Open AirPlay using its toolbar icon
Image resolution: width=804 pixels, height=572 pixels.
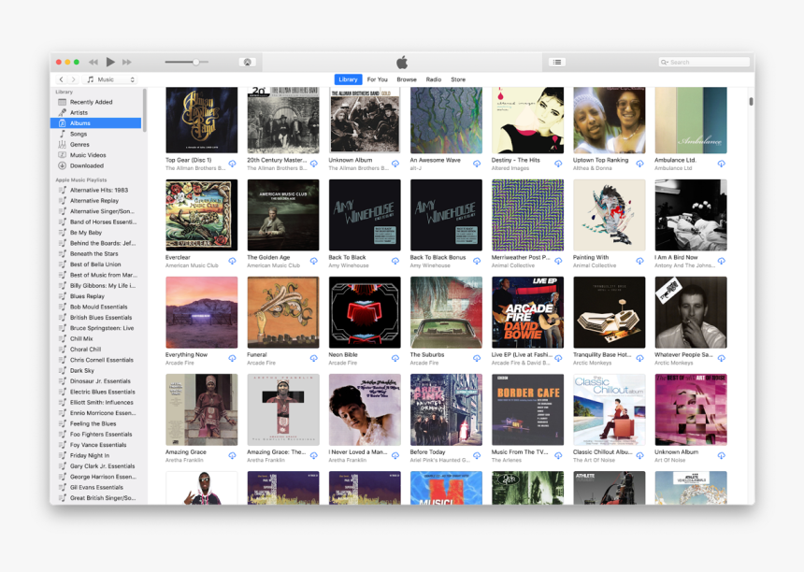pyautogui.click(x=247, y=62)
